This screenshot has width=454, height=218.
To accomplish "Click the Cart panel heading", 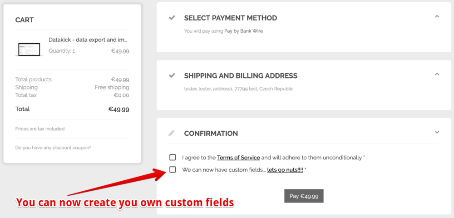I will 25,20.
